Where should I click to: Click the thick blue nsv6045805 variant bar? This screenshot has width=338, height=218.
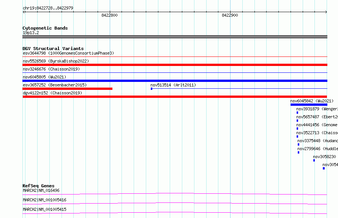tap(175, 81)
